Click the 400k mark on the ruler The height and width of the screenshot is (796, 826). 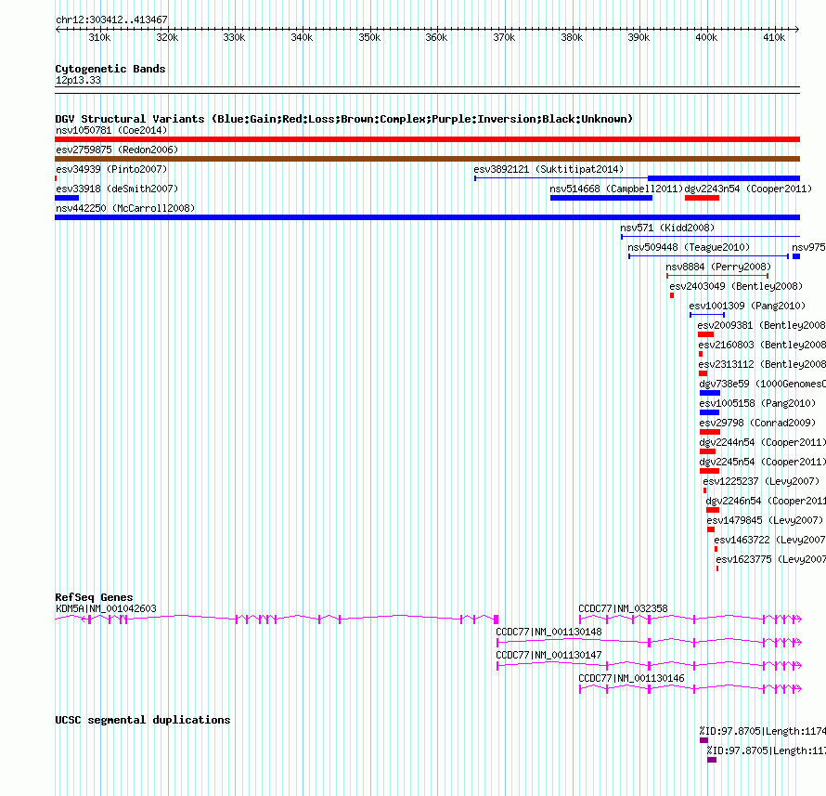[x=706, y=37]
